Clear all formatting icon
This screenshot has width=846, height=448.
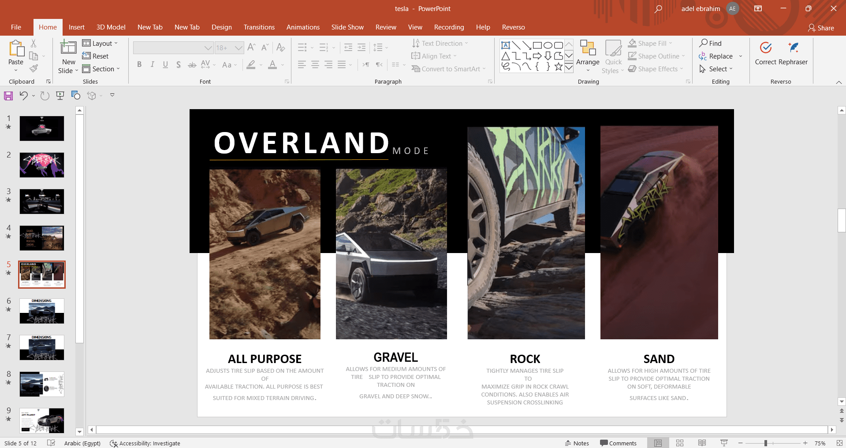[x=281, y=47]
